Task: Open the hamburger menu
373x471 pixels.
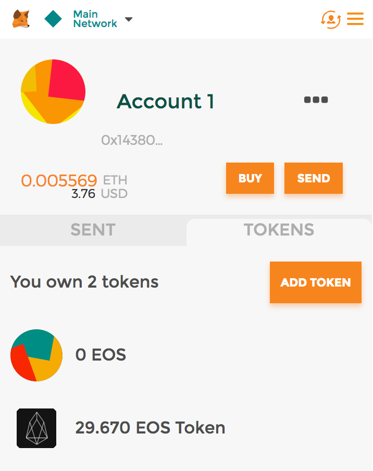Action: (355, 19)
